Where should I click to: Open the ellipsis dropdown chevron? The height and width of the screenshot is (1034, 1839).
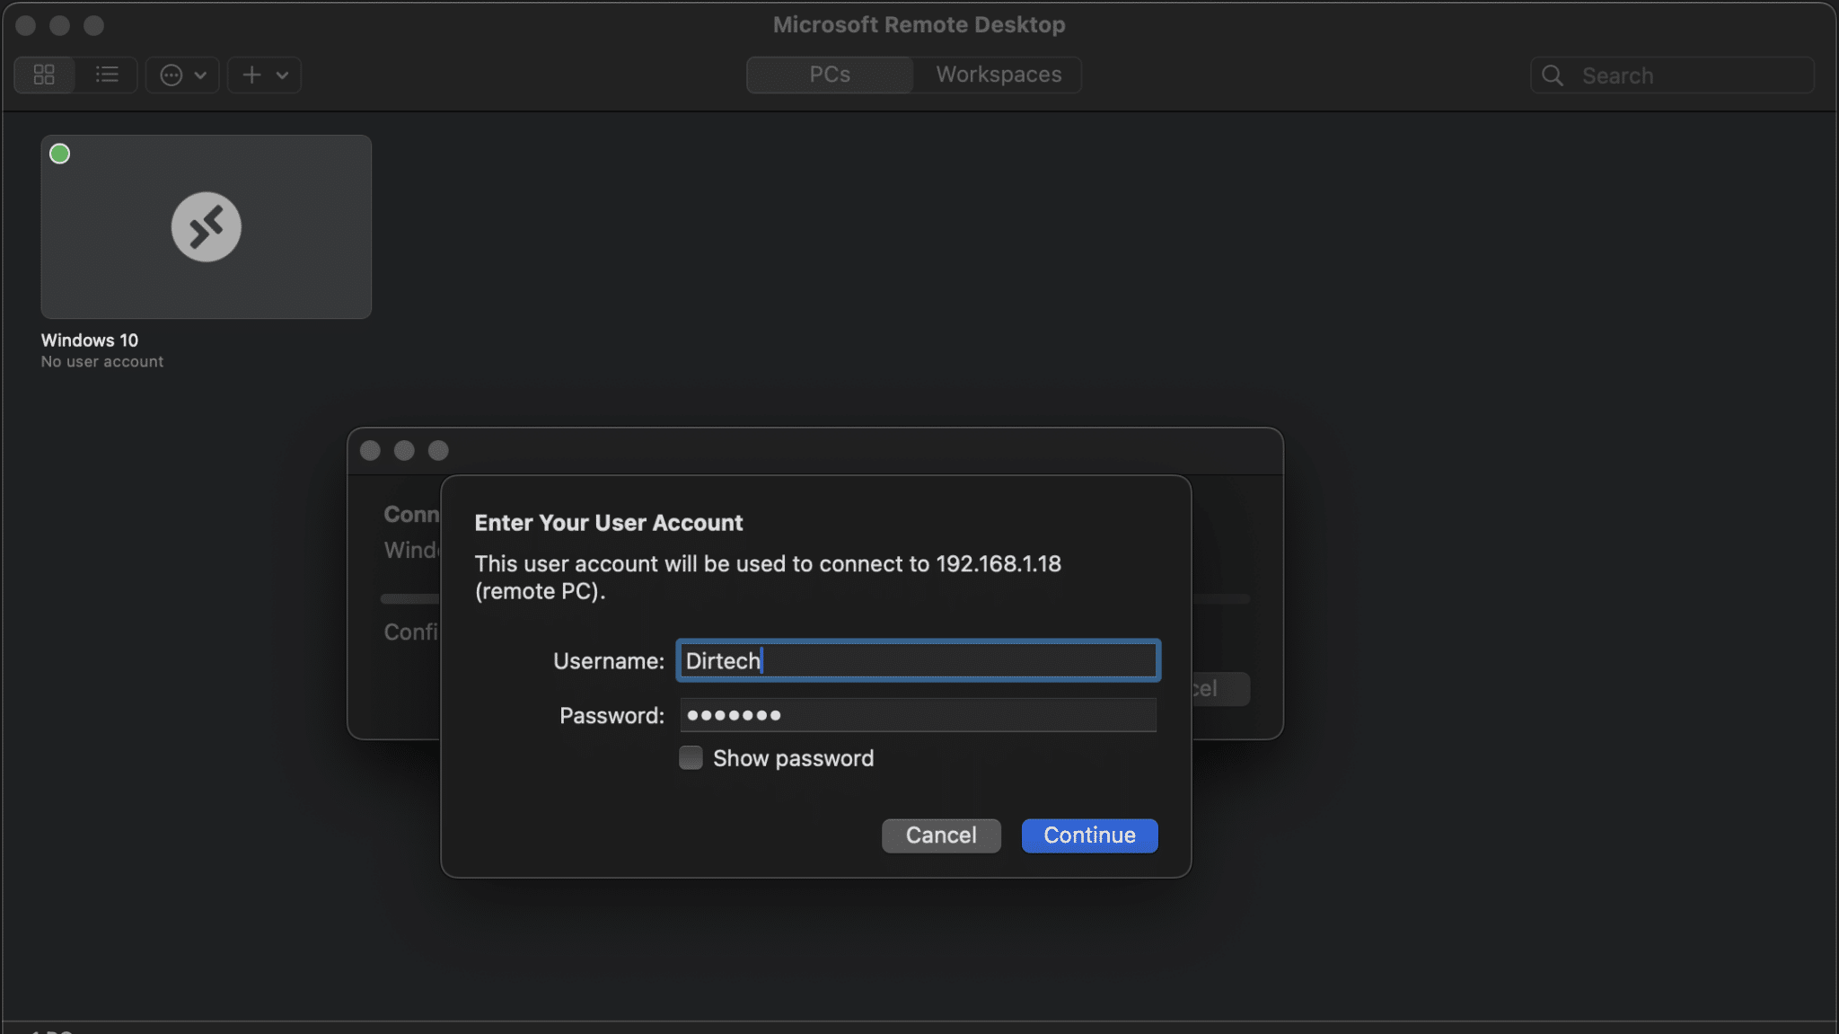pos(202,75)
